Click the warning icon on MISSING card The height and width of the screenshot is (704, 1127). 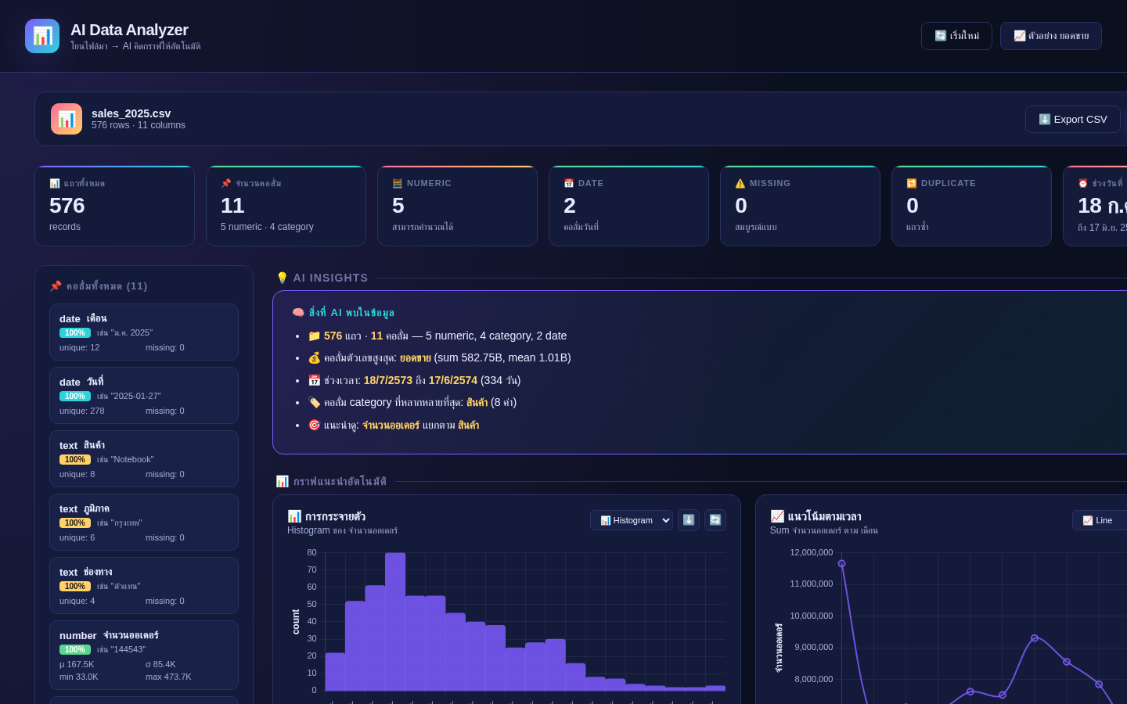pyautogui.click(x=740, y=183)
